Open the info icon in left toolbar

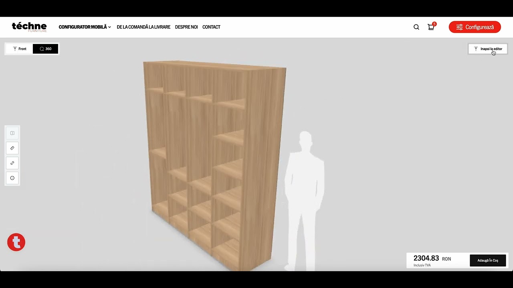point(12,178)
